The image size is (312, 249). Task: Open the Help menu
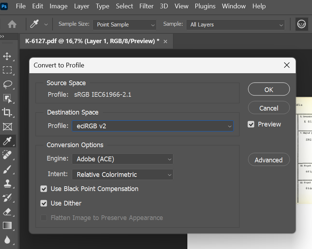pos(259,7)
